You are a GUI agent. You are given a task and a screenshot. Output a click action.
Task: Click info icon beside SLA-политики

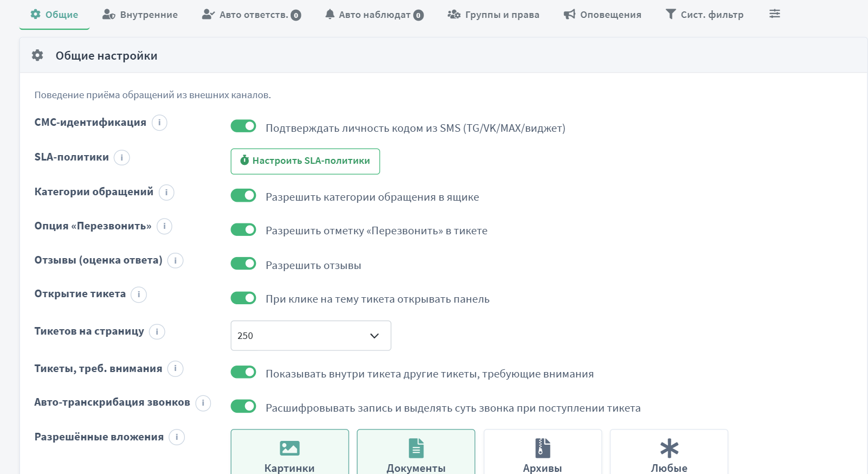pyautogui.click(x=122, y=157)
